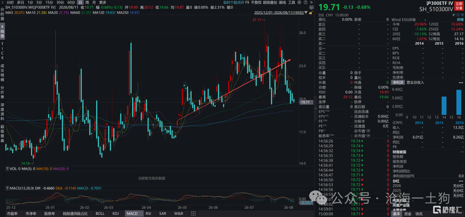The width and height of the screenshot is (465, 217).
Task: Open the 分价表 sidebar view
Action: click(3, 92)
